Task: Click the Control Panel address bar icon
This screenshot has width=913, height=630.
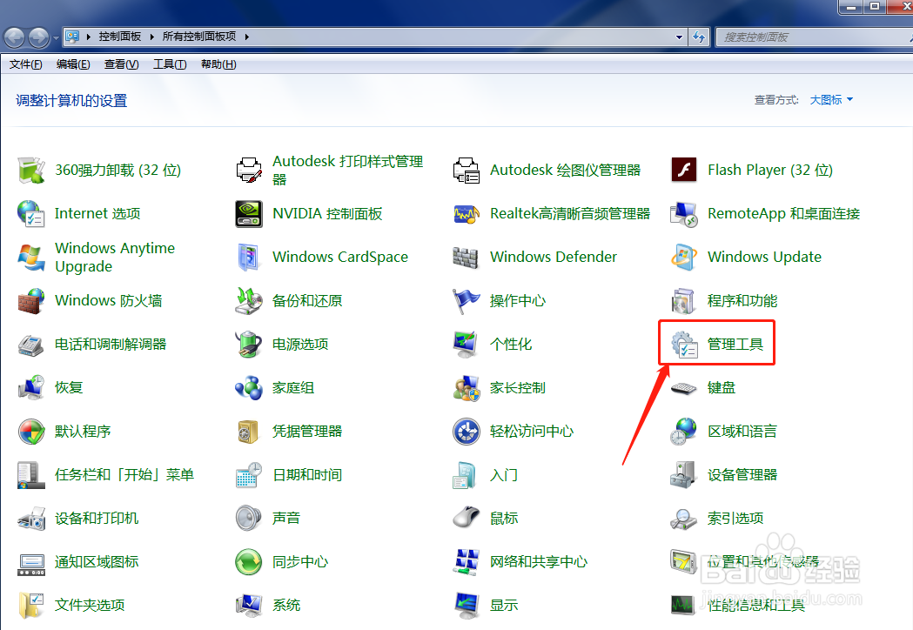Action: pyautogui.click(x=72, y=37)
